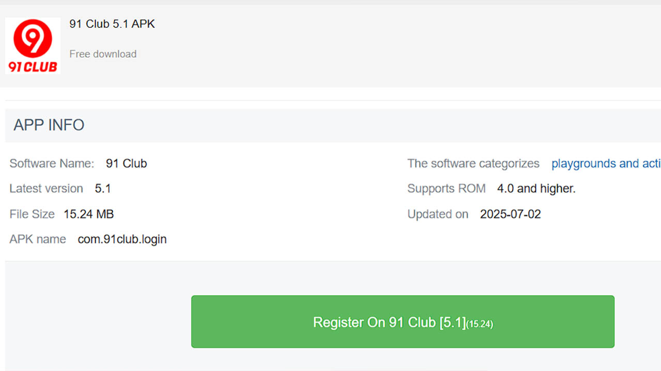Select the 'Latest version 5.1' entry
661x371 pixels.
pyautogui.click(x=59, y=189)
